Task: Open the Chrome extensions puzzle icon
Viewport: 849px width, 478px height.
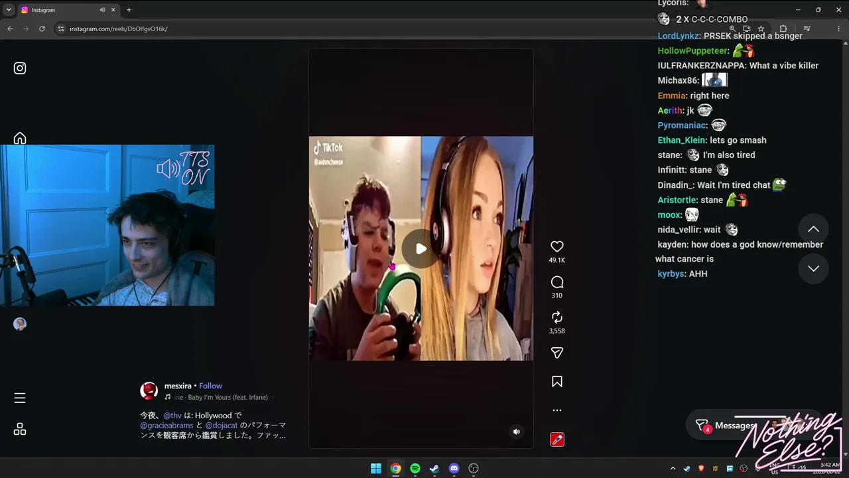Action: pyautogui.click(x=783, y=29)
